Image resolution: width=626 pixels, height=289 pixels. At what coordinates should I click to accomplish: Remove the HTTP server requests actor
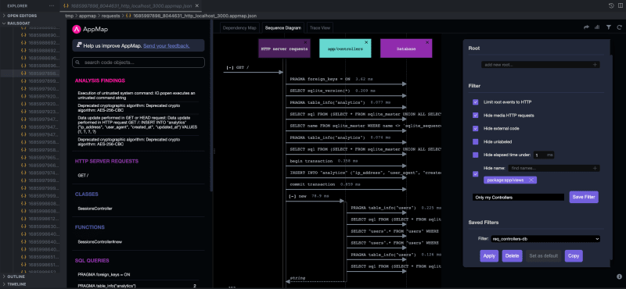(x=305, y=42)
